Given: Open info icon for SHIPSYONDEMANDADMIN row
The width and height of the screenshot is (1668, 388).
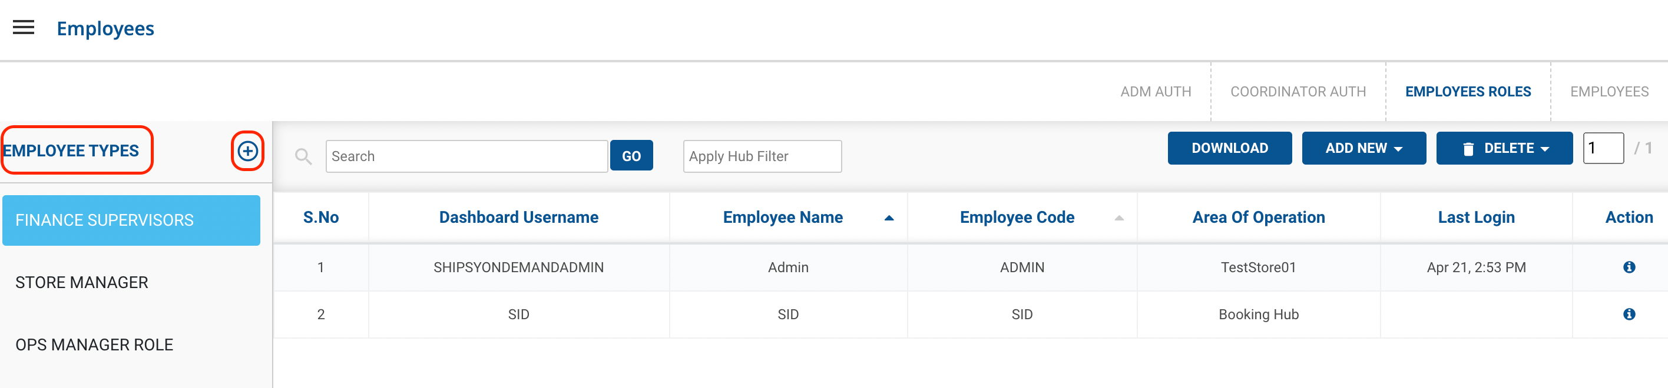Looking at the screenshot, I should coord(1629,267).
